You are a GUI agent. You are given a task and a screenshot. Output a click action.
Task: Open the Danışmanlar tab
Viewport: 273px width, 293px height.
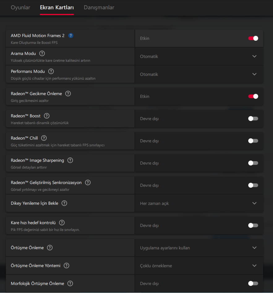coord(99,7)
